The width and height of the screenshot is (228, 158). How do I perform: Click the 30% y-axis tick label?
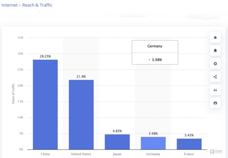click(x=21, y=54)
